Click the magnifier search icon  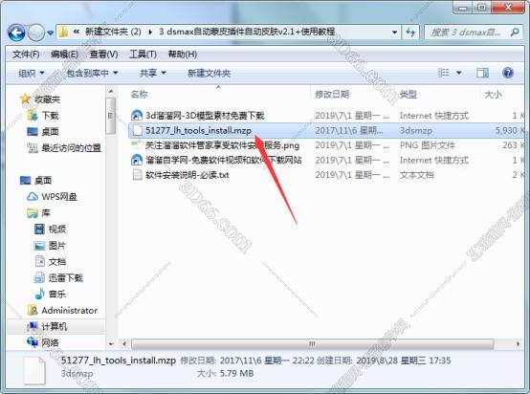[515, 33]
